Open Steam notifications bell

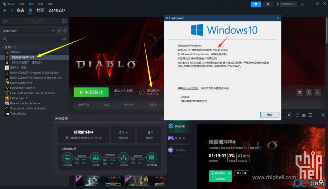tap(268, 4)
